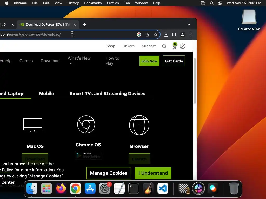Open Google Chrome from the dock
Screen dimensions: 266x199
coord(76,188)
